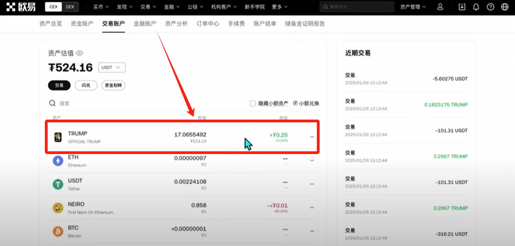This screenshot has width=515, height=246.
Task: Toggle asset valuation visibility eye
Action: coord(79,53)
